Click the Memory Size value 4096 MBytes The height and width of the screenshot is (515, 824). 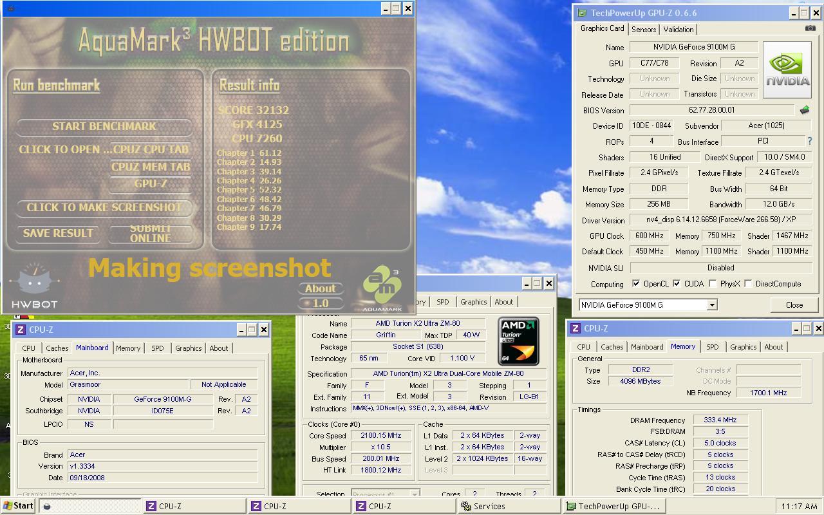pyautogui.click(x=640, y=382)
